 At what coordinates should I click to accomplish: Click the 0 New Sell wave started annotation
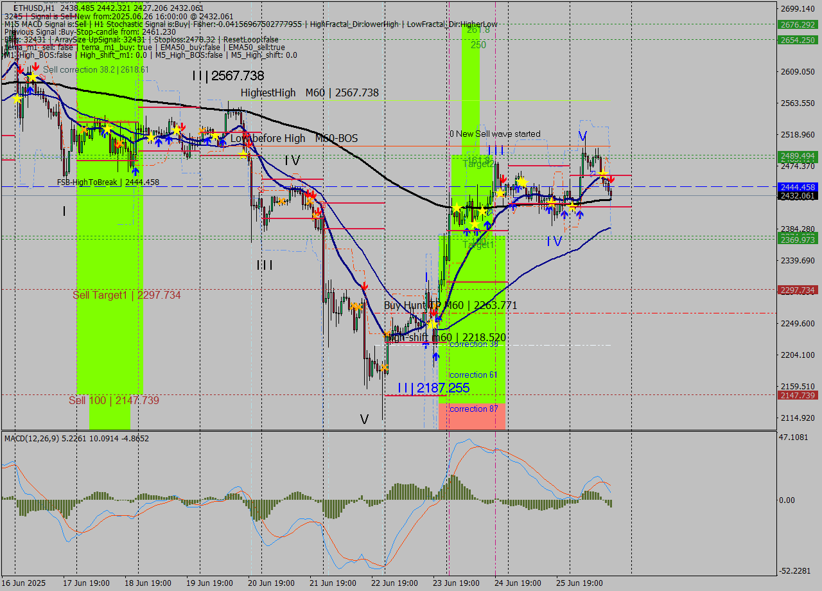[494, 134]
